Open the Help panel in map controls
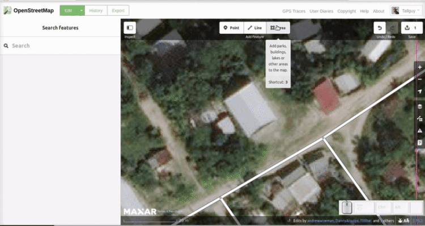Viewport: 425px width, 226px height. [x=419, y=144]
